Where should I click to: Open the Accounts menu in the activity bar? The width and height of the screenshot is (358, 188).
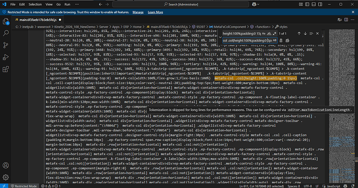click(6, 165)
